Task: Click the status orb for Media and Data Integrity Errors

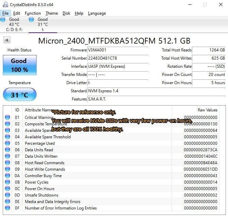Action: point(7,202)
